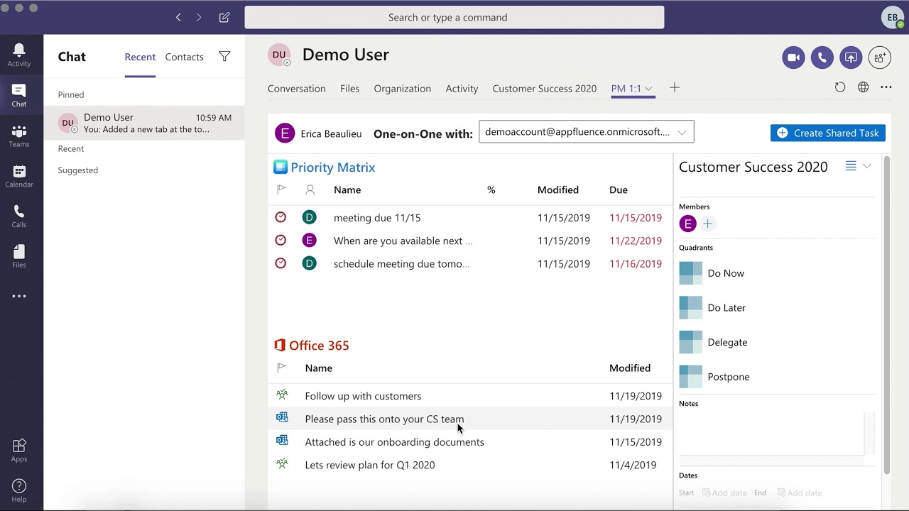
Task: Open 'Lets review plan for Q1 2020'
Action: (x=370, y=465)
